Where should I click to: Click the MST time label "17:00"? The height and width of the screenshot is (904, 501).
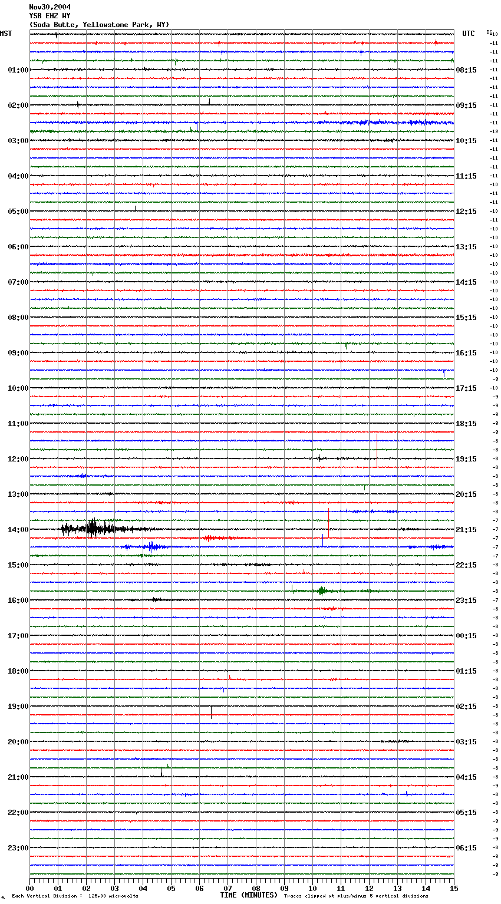(x=18, y=636)
